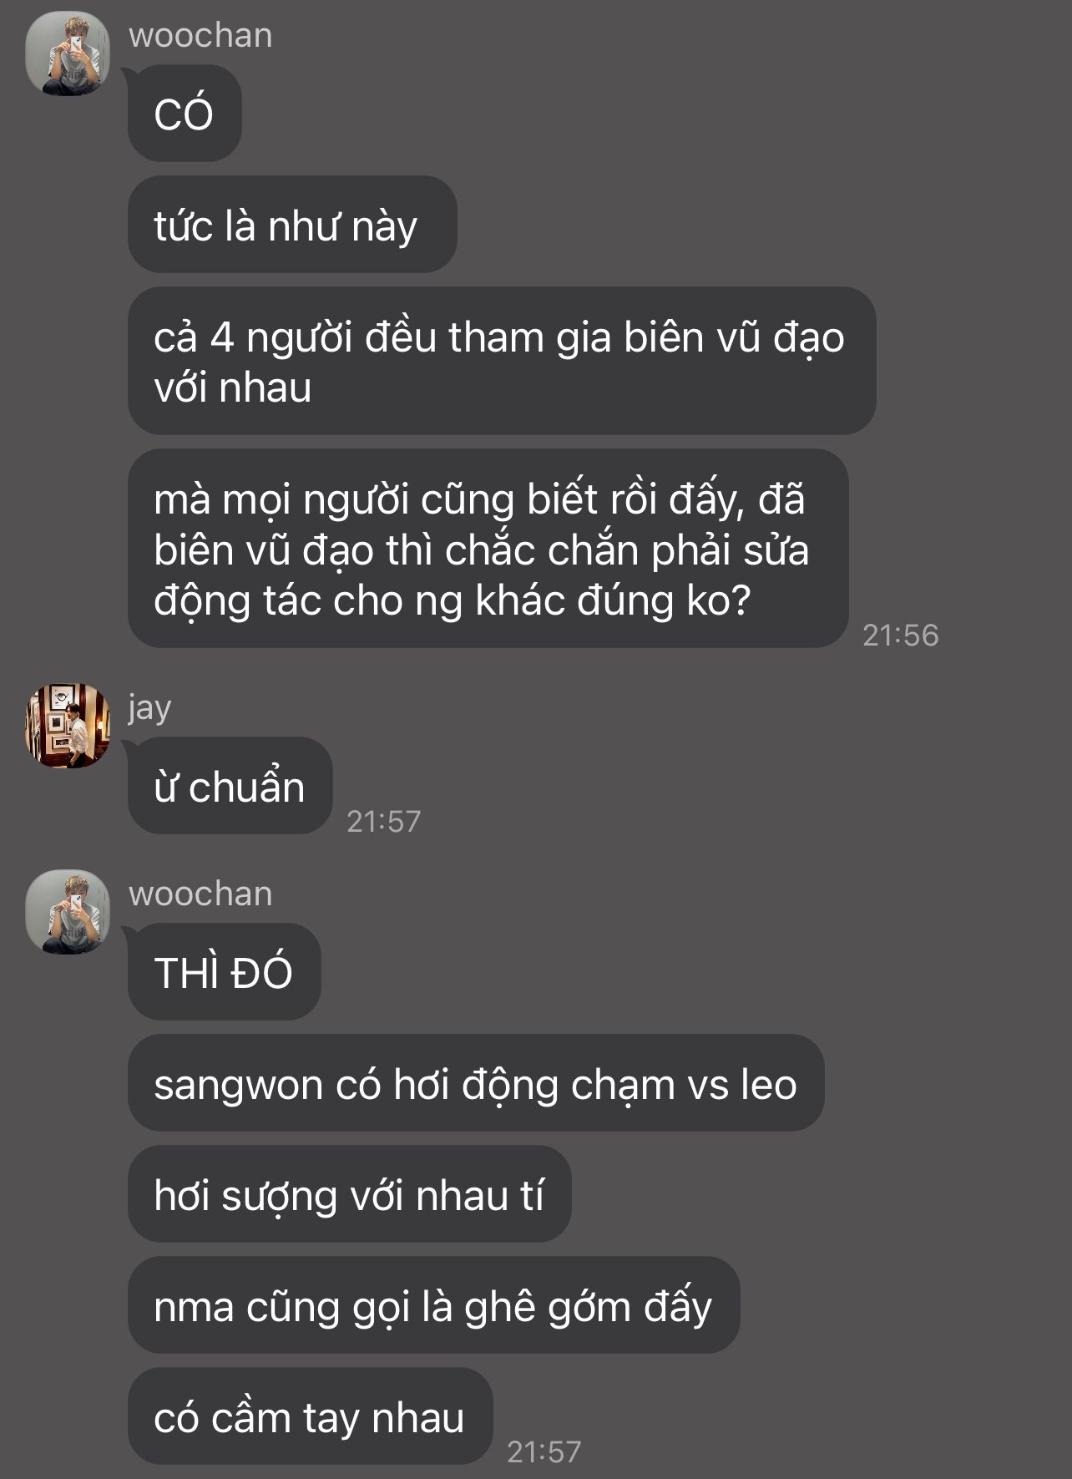Select the 'CÓ' message bubble

pos(185,114)
